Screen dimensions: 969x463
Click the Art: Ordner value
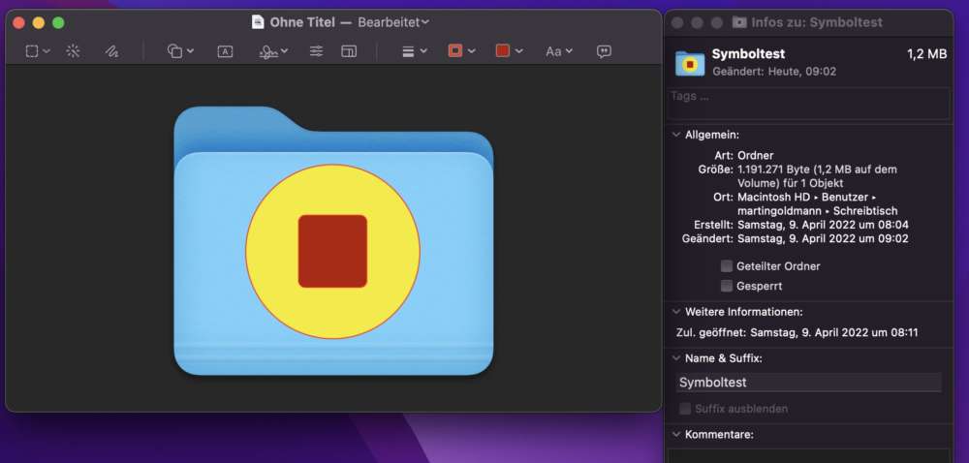[755, 156]
